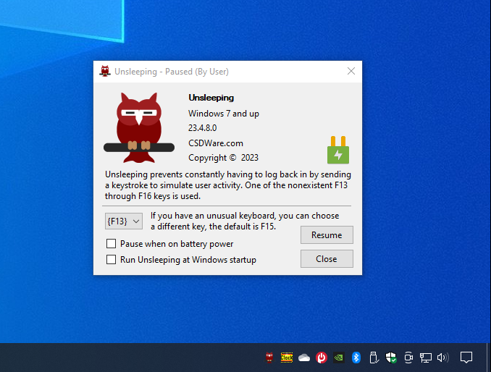Image resolution: width=491 pixels, height=372 pixels.
Task: Open the NVIDIA tray icon
Action: [x=339, y=358]
